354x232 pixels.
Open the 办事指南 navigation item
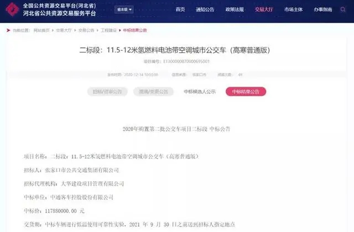coord(323,9)
